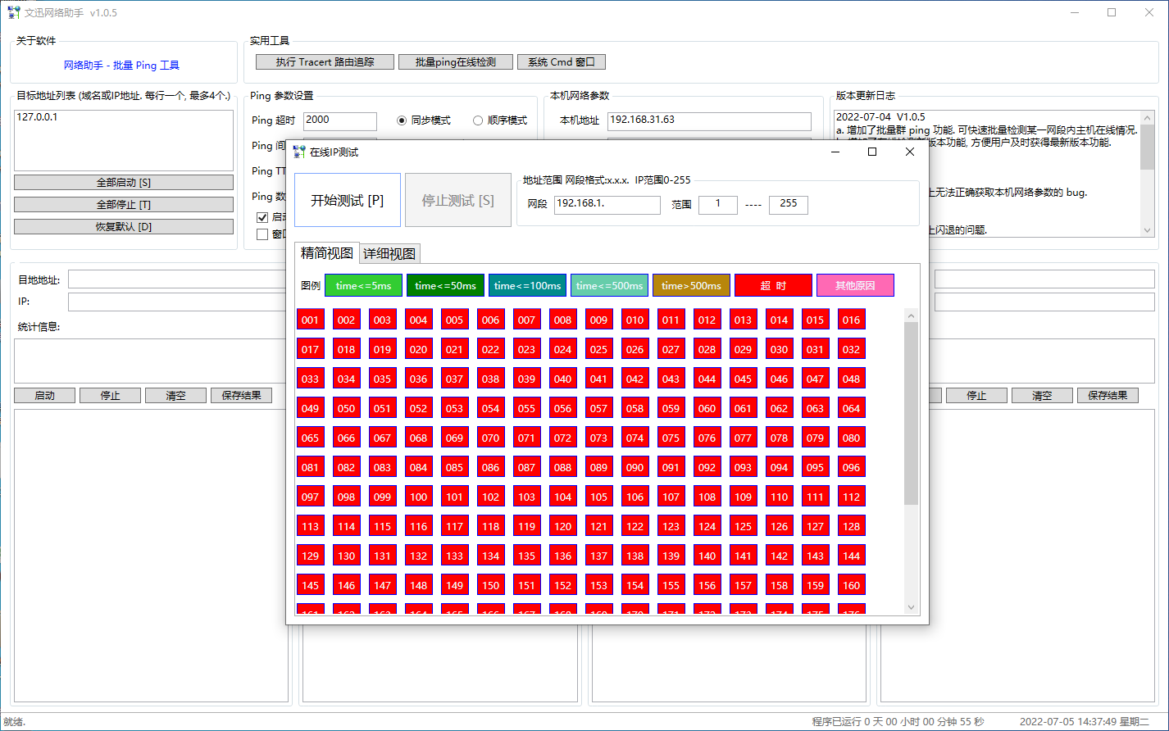Click the 版本更新日志 scroll up arrow
The image size is (1169, 731).
click(1148, 118)
